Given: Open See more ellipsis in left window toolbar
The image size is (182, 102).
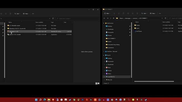Looking at the screenshot, I should [x=33, y=14].
